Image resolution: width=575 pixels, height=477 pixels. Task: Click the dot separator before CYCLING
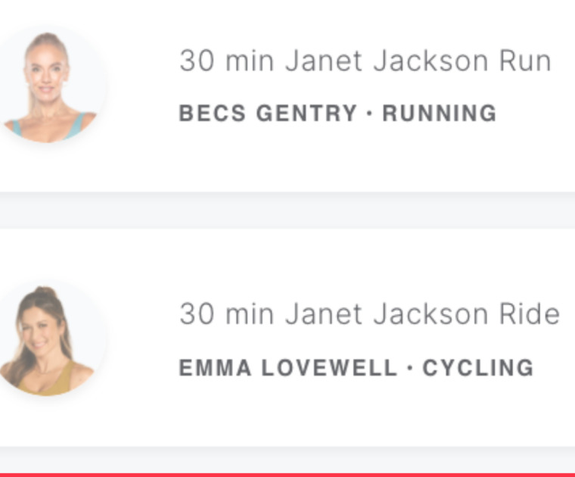coord(409,368)
